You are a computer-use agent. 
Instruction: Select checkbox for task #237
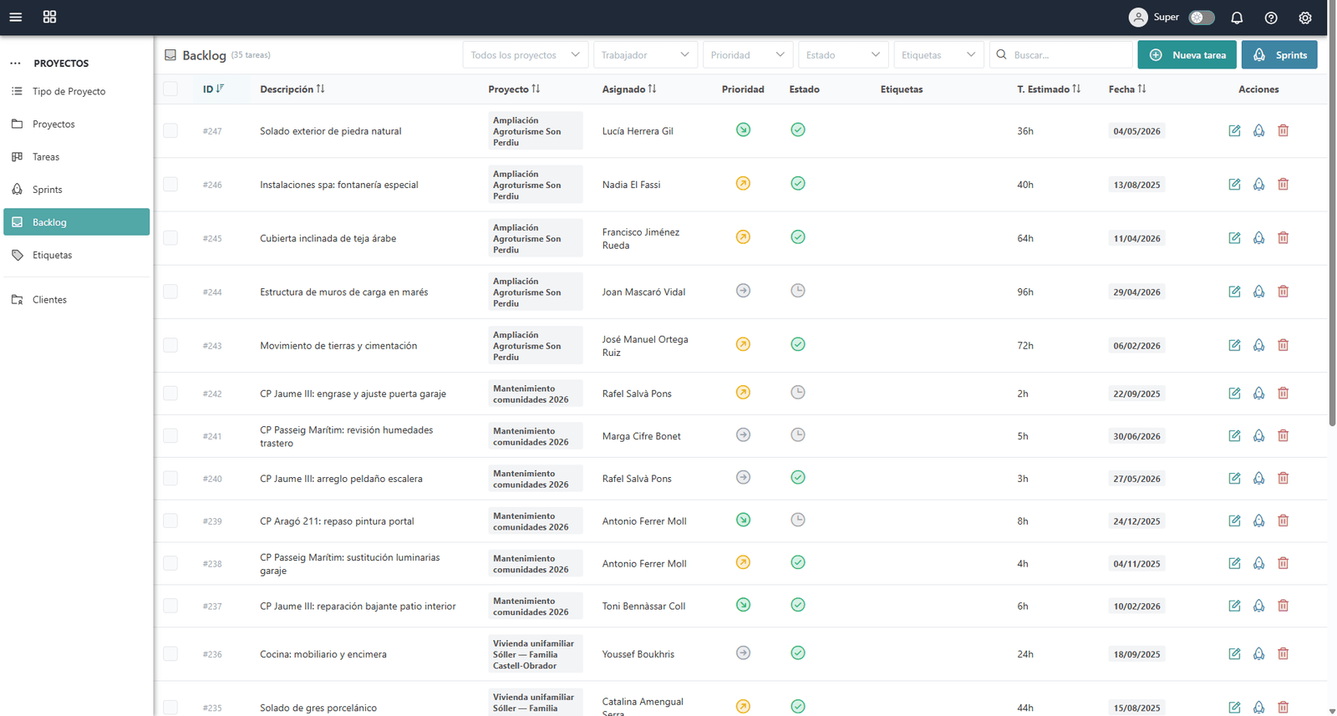[170, 606]
